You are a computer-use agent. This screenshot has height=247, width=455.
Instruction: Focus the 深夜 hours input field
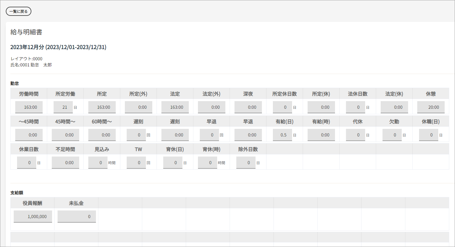(x=248, y=107)
